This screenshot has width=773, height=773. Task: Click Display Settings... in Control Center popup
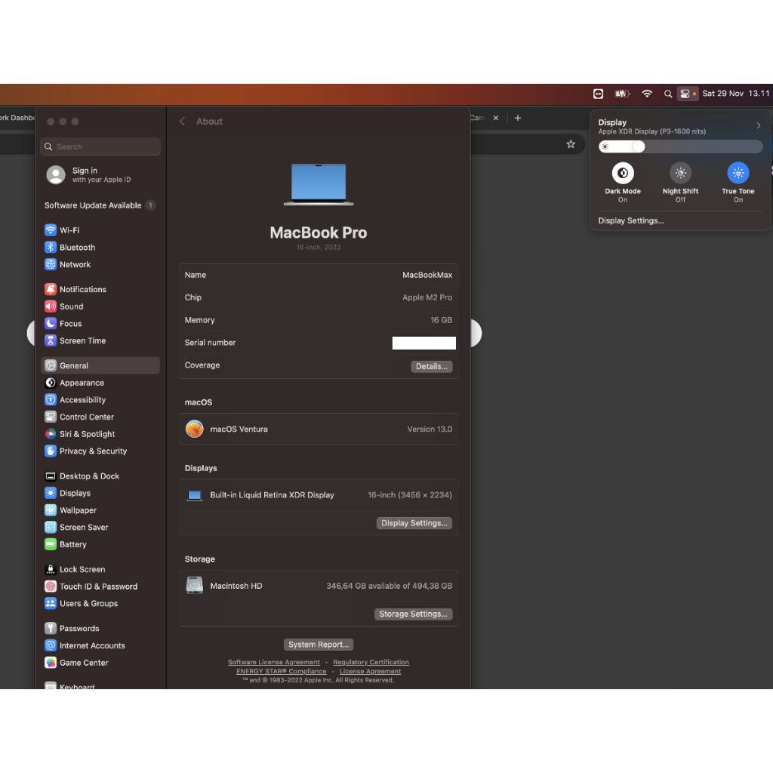[x=631, y=221]
